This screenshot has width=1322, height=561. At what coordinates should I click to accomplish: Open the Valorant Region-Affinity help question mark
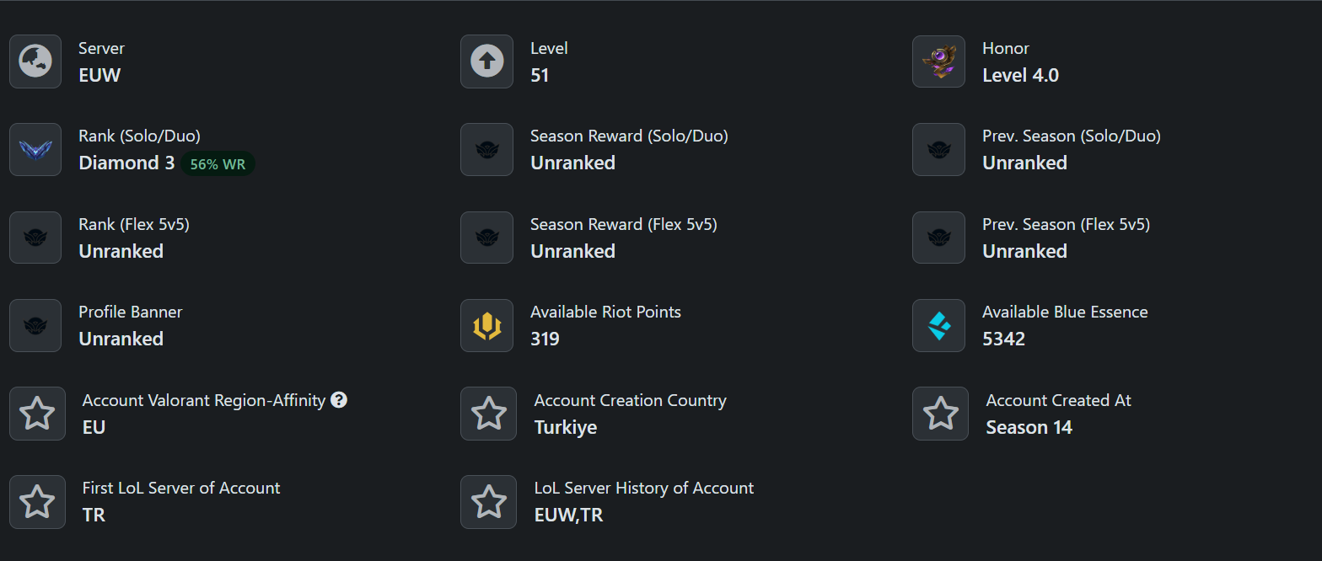pos(339,400)
